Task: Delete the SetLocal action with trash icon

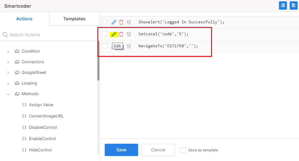Action: coord(121,34)
